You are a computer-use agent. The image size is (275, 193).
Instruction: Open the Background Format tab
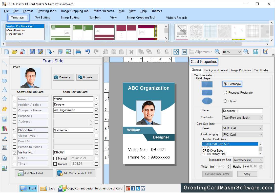coord(216,70)
